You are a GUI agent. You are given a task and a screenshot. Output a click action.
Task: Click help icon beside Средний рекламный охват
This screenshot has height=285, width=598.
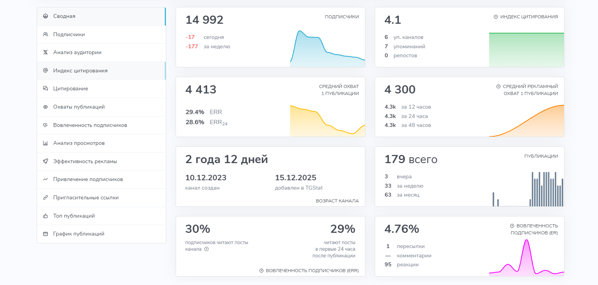tap(498, 86)
